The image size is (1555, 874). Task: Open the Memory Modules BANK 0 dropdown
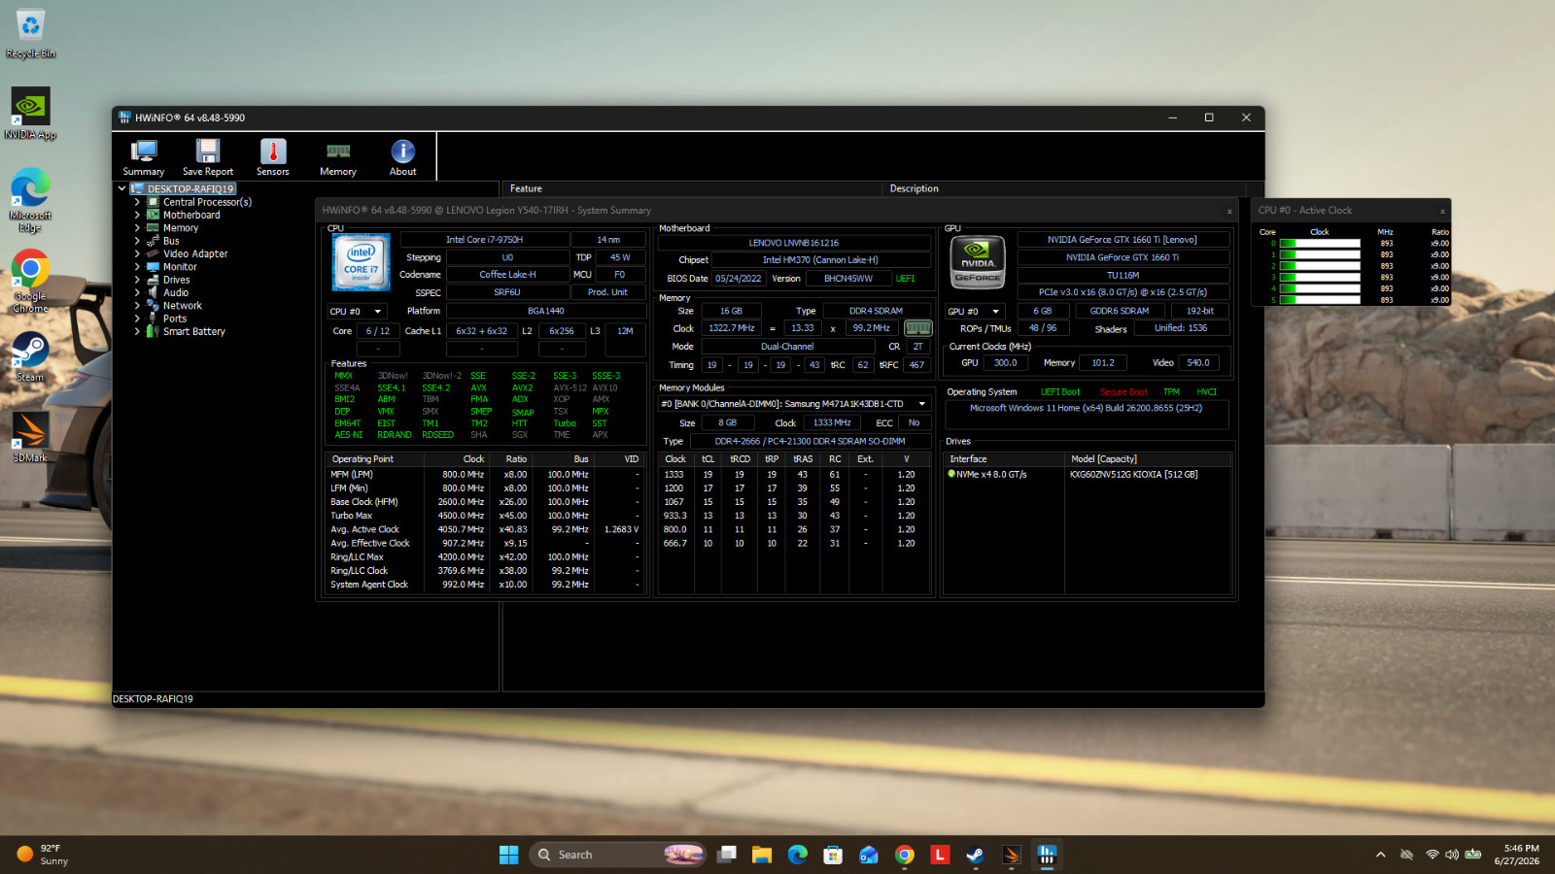pos(794,404)
